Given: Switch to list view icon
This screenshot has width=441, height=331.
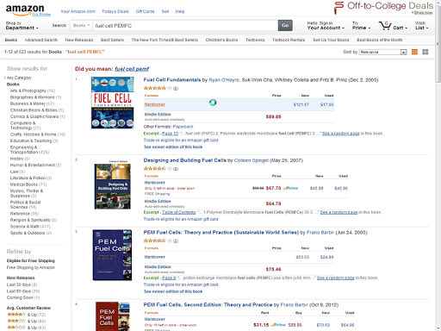Looking at the screenshot, I should 414,52.
